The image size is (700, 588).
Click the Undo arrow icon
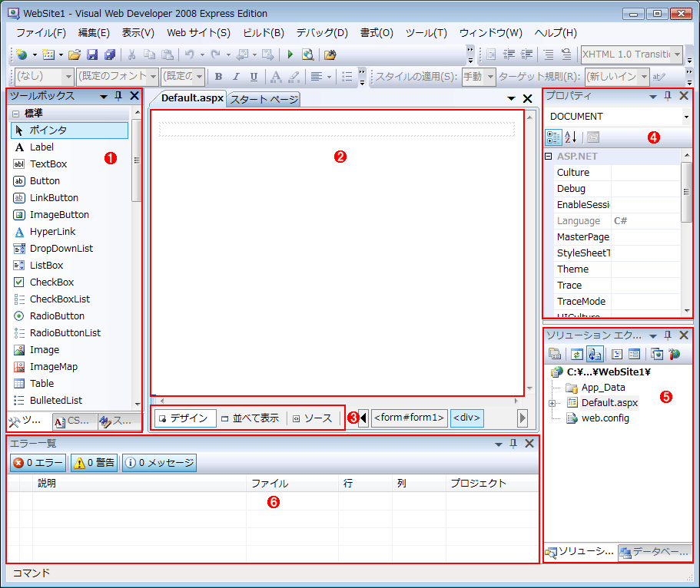(190, 55)
